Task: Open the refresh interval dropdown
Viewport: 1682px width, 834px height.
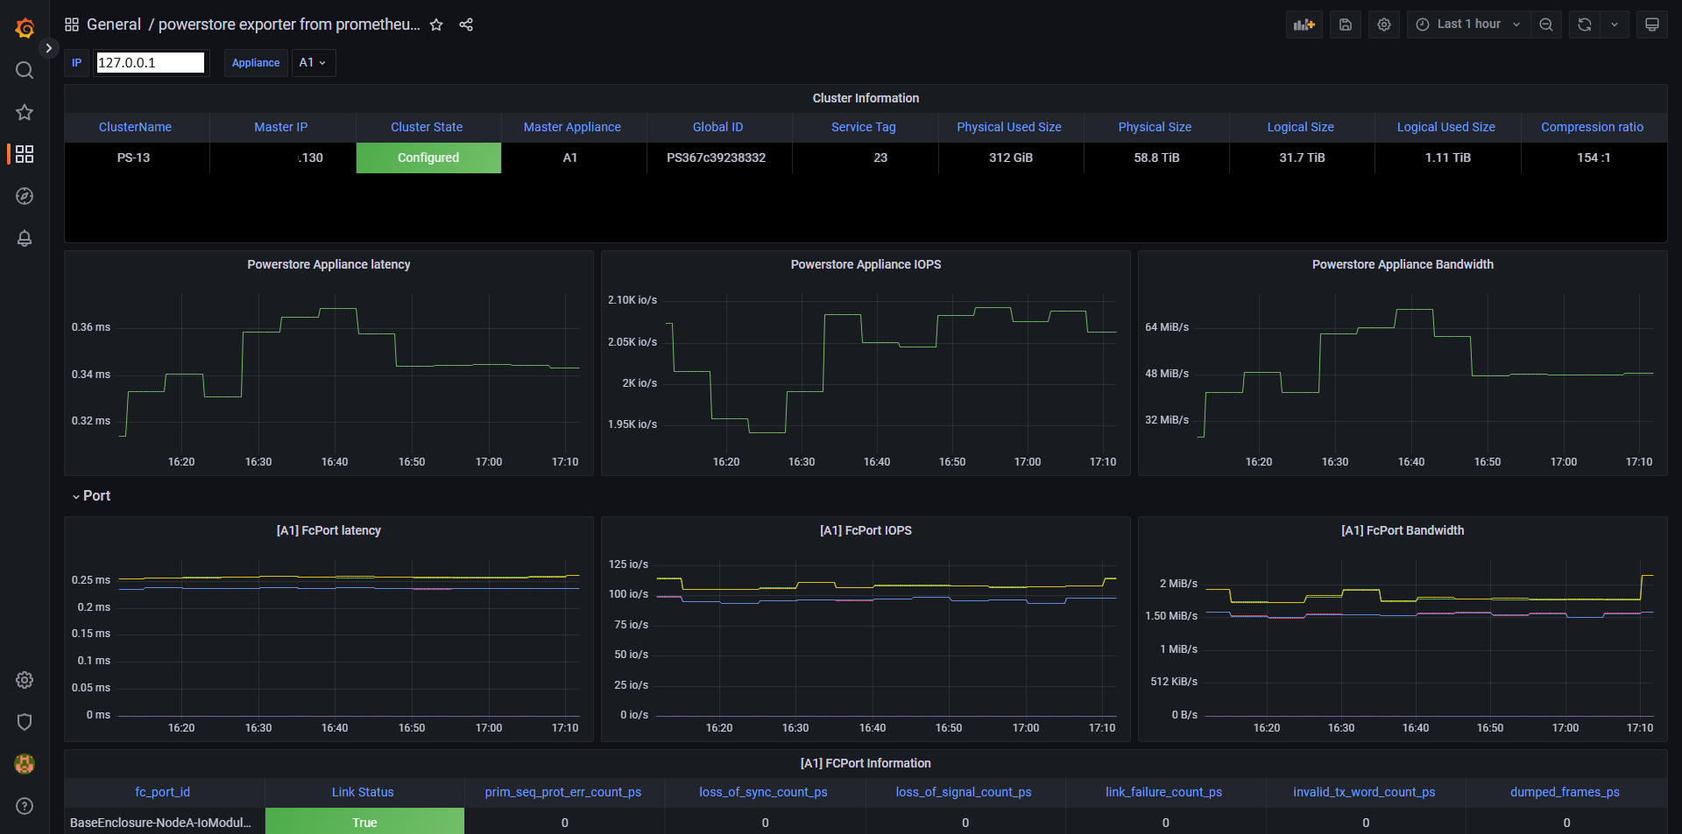Action: click(x=1615, y=25)
